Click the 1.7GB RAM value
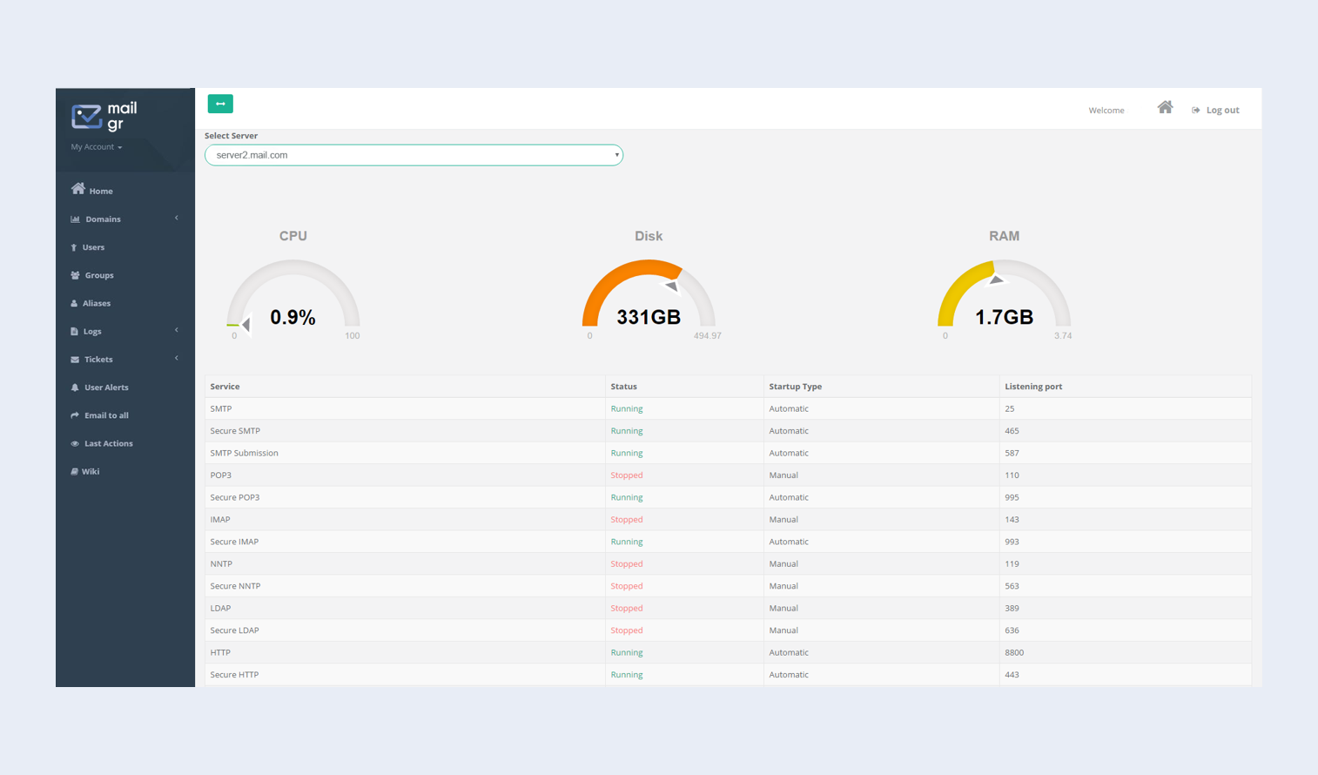This screenshot has width=1318, height=775. click(1004, 317)
